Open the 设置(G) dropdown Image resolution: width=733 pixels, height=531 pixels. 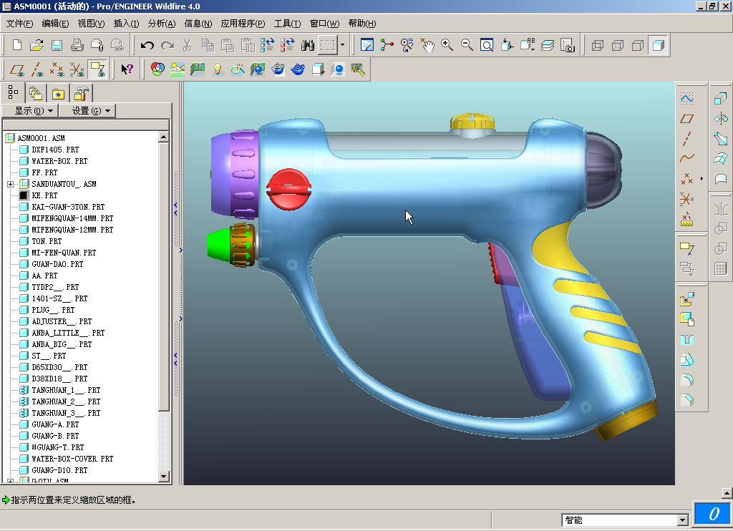point(87,111)
